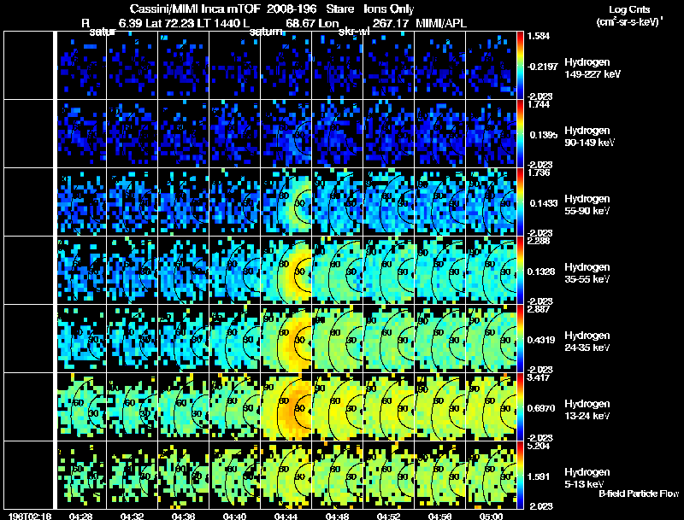
Task: Click the 'Ions Only' text in title
Action: (389, 9)
